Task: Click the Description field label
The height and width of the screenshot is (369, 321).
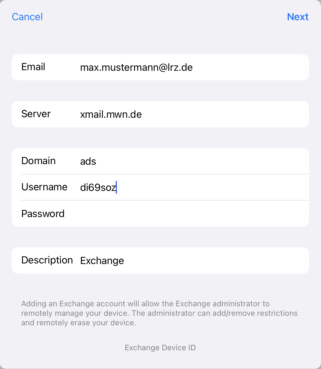Action: (x=47, y=260)
